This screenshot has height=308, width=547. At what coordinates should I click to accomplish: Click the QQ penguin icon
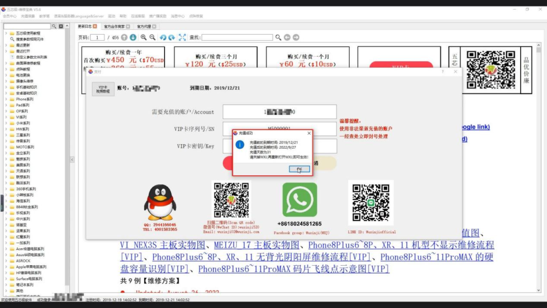(x=160, y=203)
